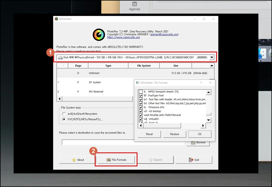The image size is (272, 187).
Task: Click the destination path input field
Action: pos(123,142)
